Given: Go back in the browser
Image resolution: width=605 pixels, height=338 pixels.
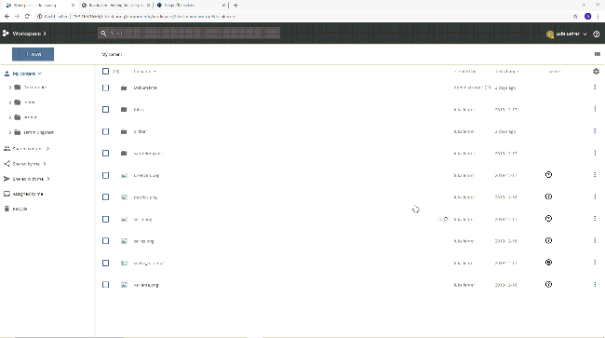Looking at the screenshot, I should 7,16.
